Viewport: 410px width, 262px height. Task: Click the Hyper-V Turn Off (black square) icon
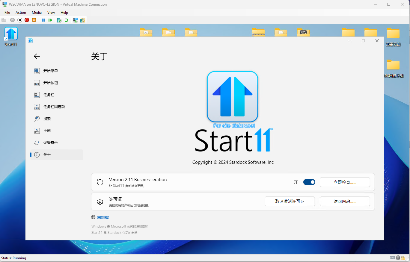(20, 20)
